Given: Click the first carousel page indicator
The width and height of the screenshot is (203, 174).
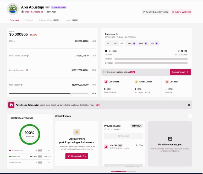Looking at the screenshot, I should pyautogui.click(x=113, y=171).
